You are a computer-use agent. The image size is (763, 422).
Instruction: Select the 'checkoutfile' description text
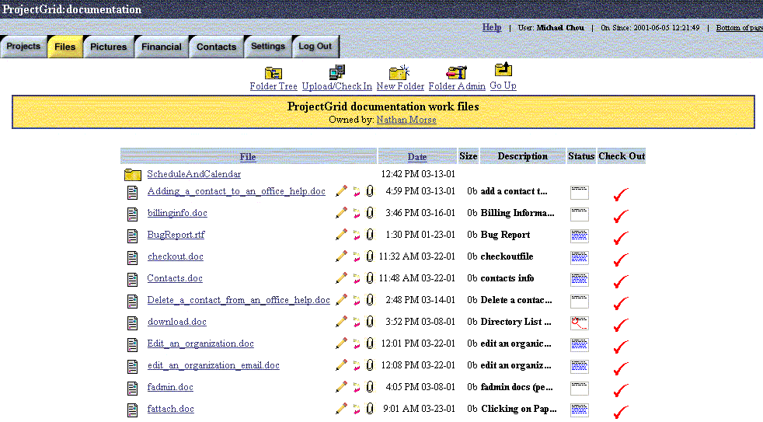(x=507, y=256)
